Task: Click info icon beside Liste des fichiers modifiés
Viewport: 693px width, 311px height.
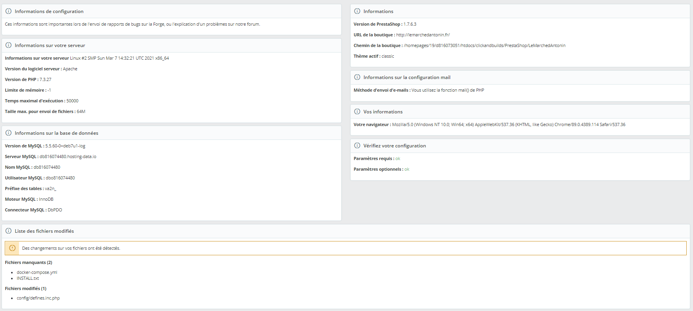Action: coord(8,231)
